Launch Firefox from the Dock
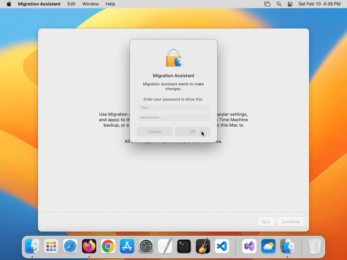This screenshot has width=347, height=260. pos(89,246)
